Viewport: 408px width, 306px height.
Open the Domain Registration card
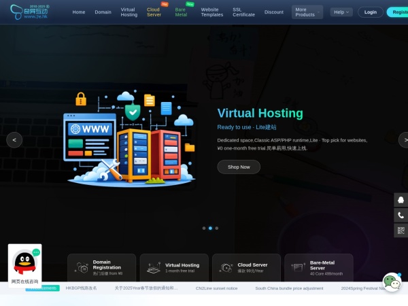click(x=101, y=267)
